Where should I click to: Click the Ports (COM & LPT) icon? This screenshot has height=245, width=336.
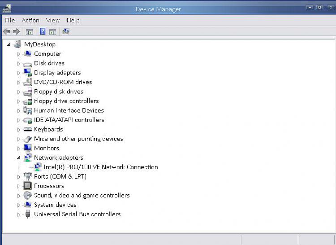[x=28, y=176]
